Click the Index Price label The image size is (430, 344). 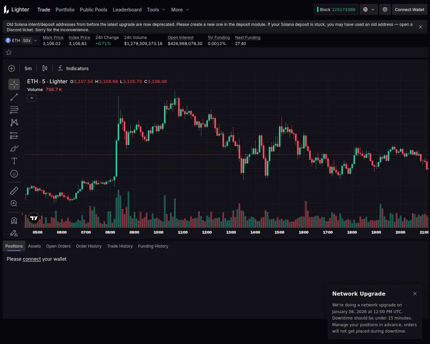[79, 38]
